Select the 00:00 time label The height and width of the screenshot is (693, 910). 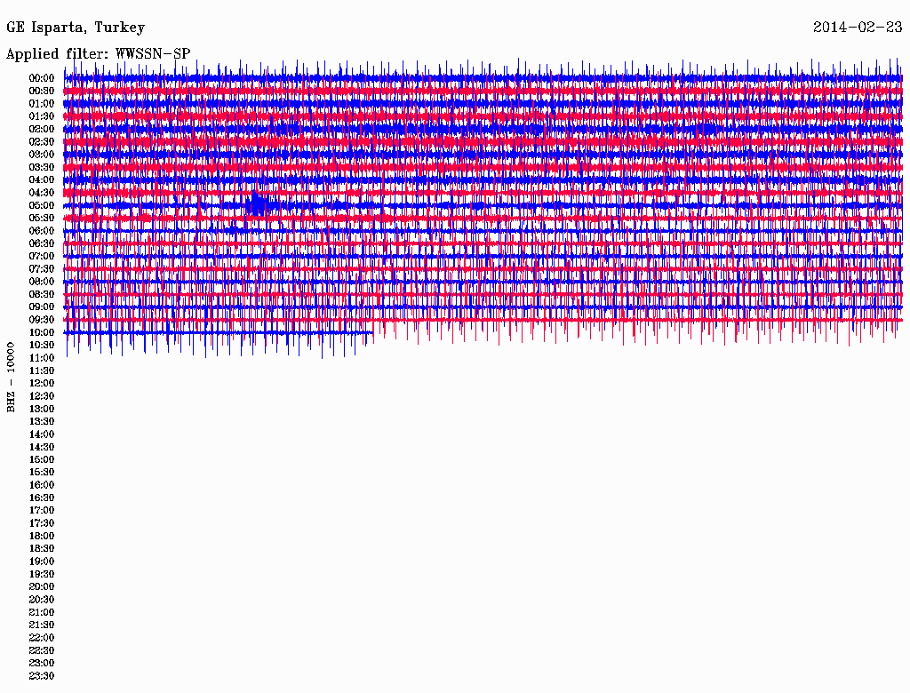[42, 78]
